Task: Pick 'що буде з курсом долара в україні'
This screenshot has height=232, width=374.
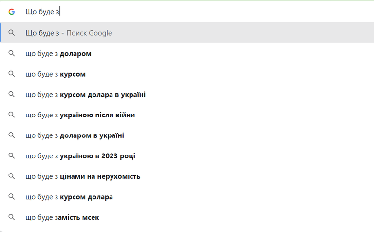Action: [x=187, y=94]
